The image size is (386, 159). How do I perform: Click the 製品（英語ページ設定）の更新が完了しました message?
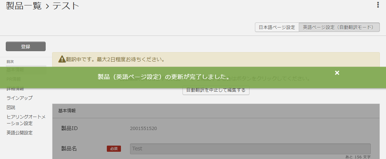pyautogui.click(x=164, y=77)
